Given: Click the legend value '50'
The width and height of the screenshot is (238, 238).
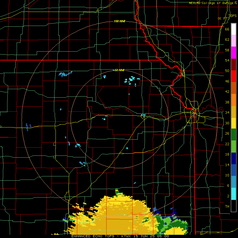Looking at the screenshot, I should (x=227, y=71).
